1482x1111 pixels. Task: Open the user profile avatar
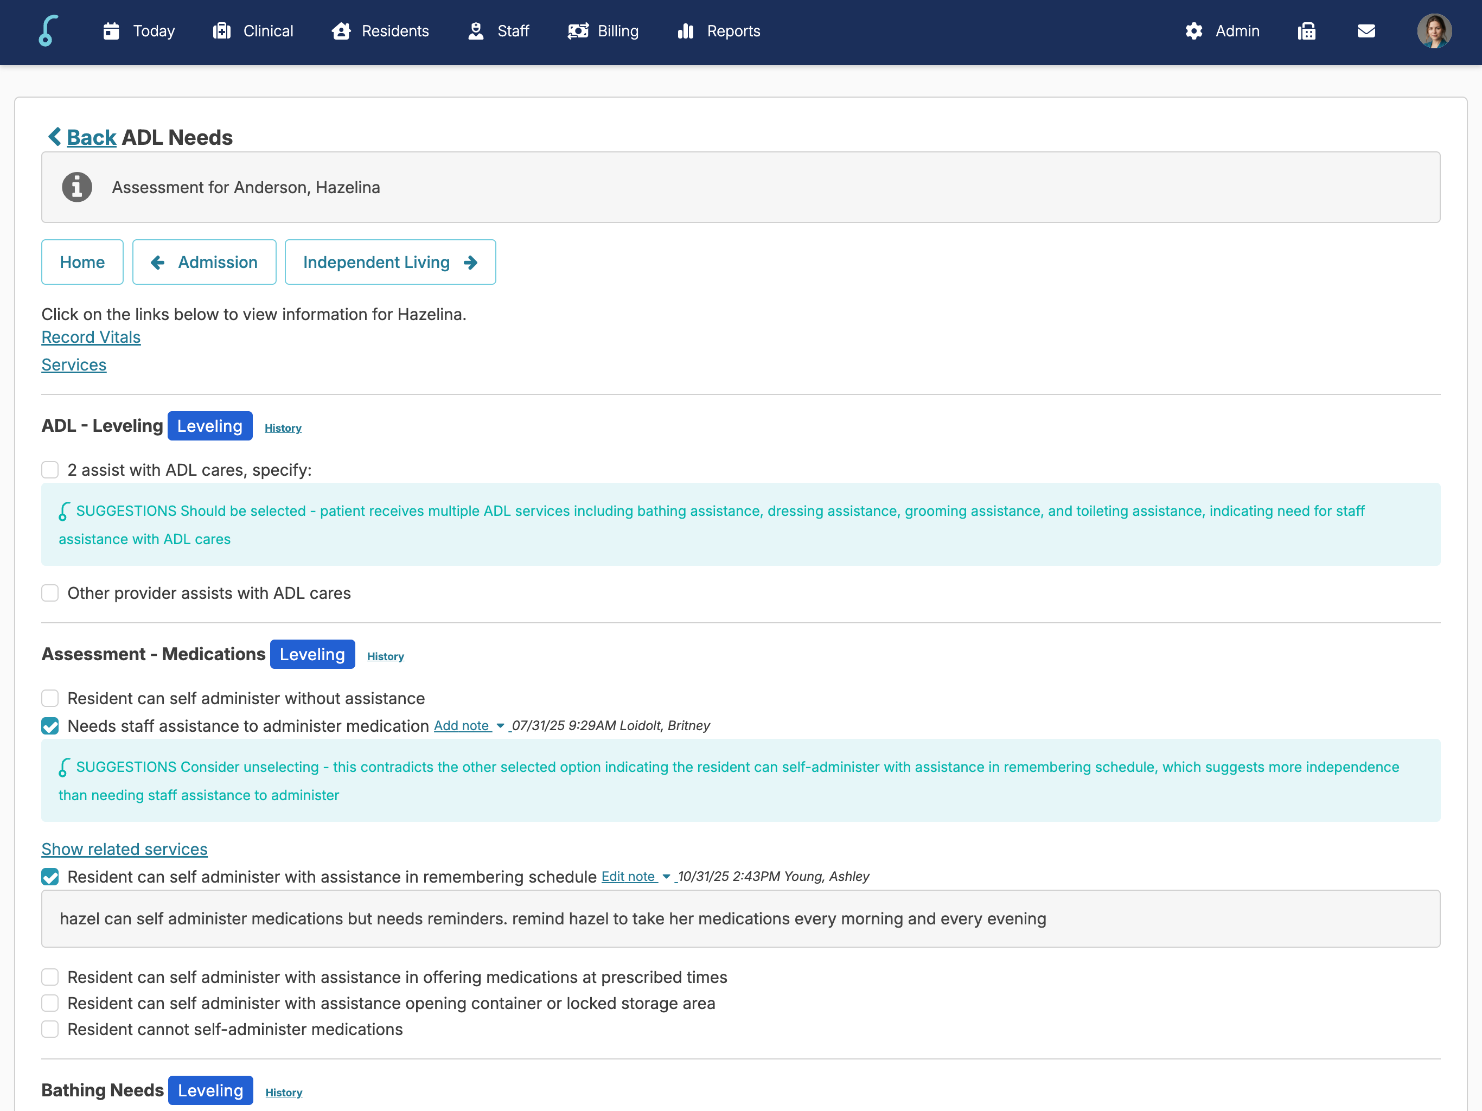pyautogui.click(x=1434, y=31)
